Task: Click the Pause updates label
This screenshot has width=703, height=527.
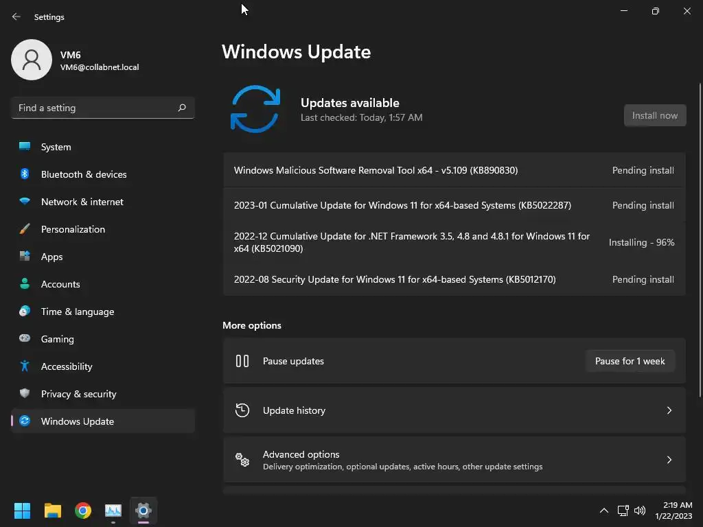Action: tap(293, 361)
